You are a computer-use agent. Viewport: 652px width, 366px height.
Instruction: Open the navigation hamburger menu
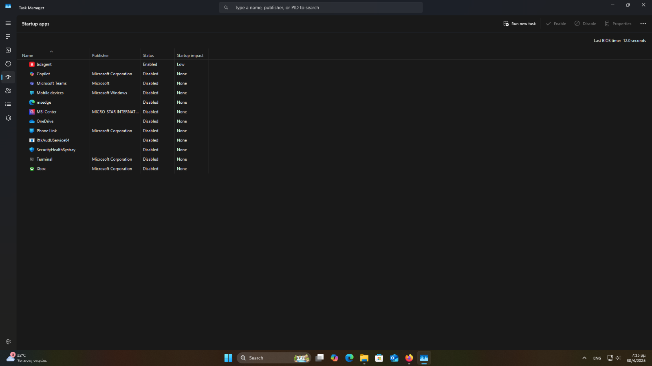click(8, 23)
